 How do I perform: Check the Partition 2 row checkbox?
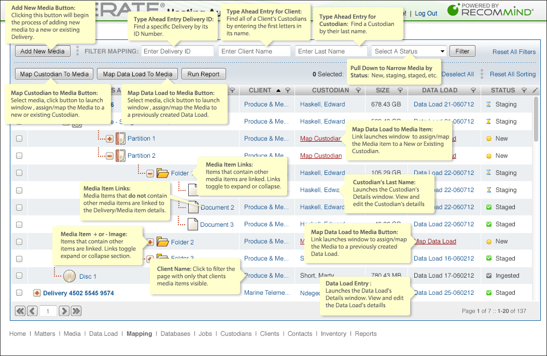pyautogui.click(x=19, y=156)
